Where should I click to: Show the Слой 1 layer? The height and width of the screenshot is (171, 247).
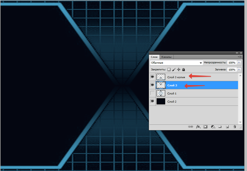point(152,93)
